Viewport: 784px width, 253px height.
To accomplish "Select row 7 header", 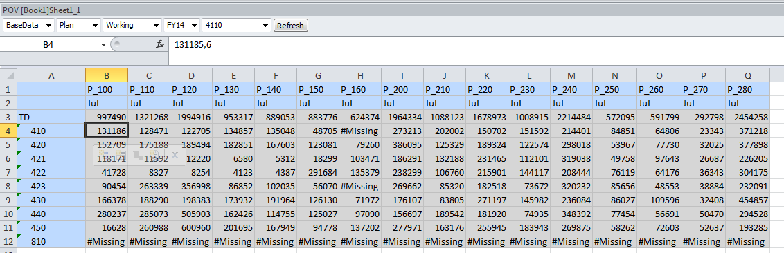I will click(8, 172).
